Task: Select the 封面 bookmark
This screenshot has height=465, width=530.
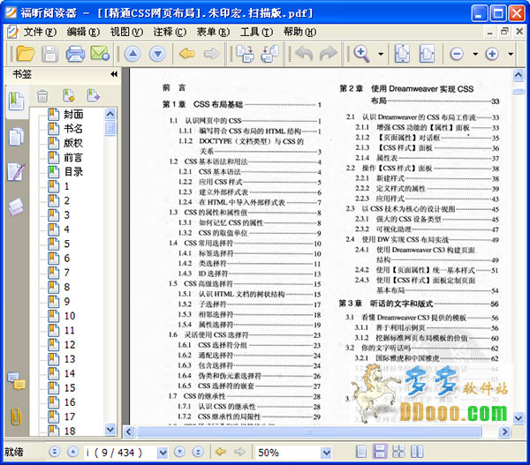Action: pos(73,114)
